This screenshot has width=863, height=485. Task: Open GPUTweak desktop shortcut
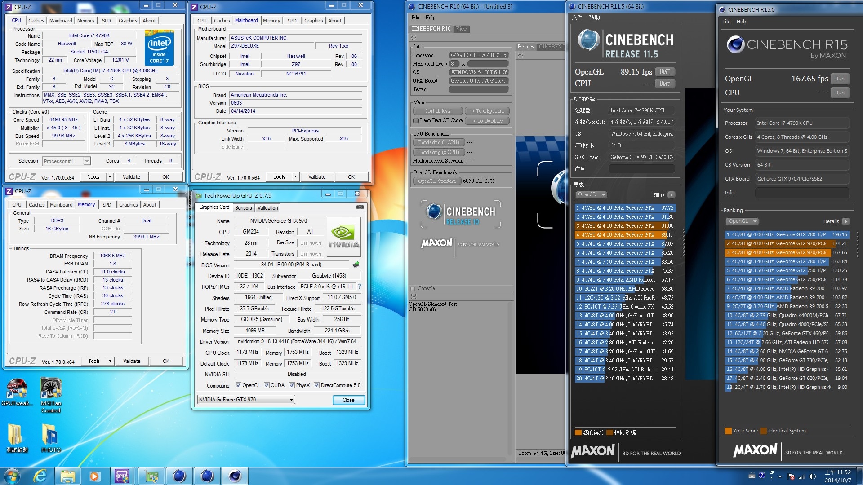[x=16, y=392]
